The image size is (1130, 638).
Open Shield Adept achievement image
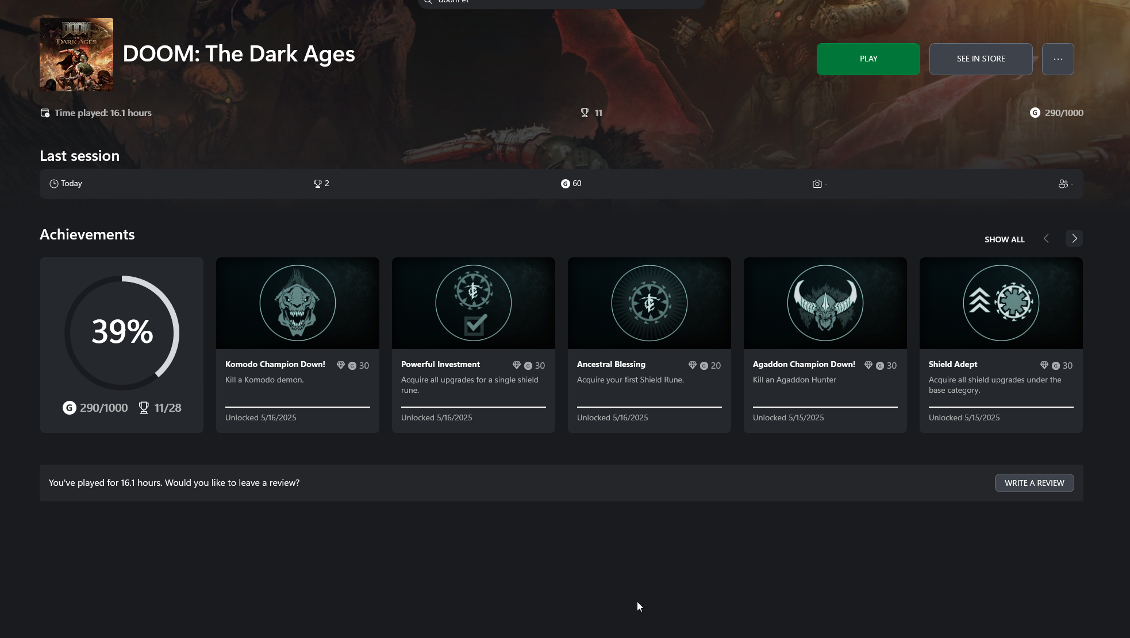[1001, 303]
